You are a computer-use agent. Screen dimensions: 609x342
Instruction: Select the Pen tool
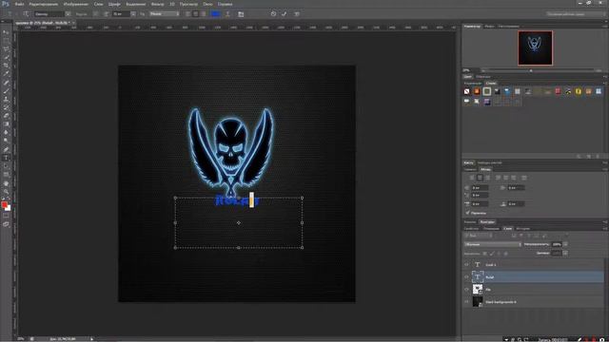click(6, 149)
